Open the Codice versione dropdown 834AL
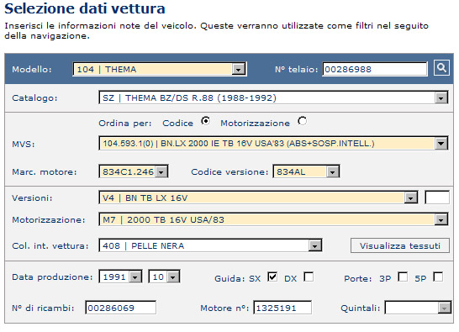This screenshot has width=459, height=332. 306,171
